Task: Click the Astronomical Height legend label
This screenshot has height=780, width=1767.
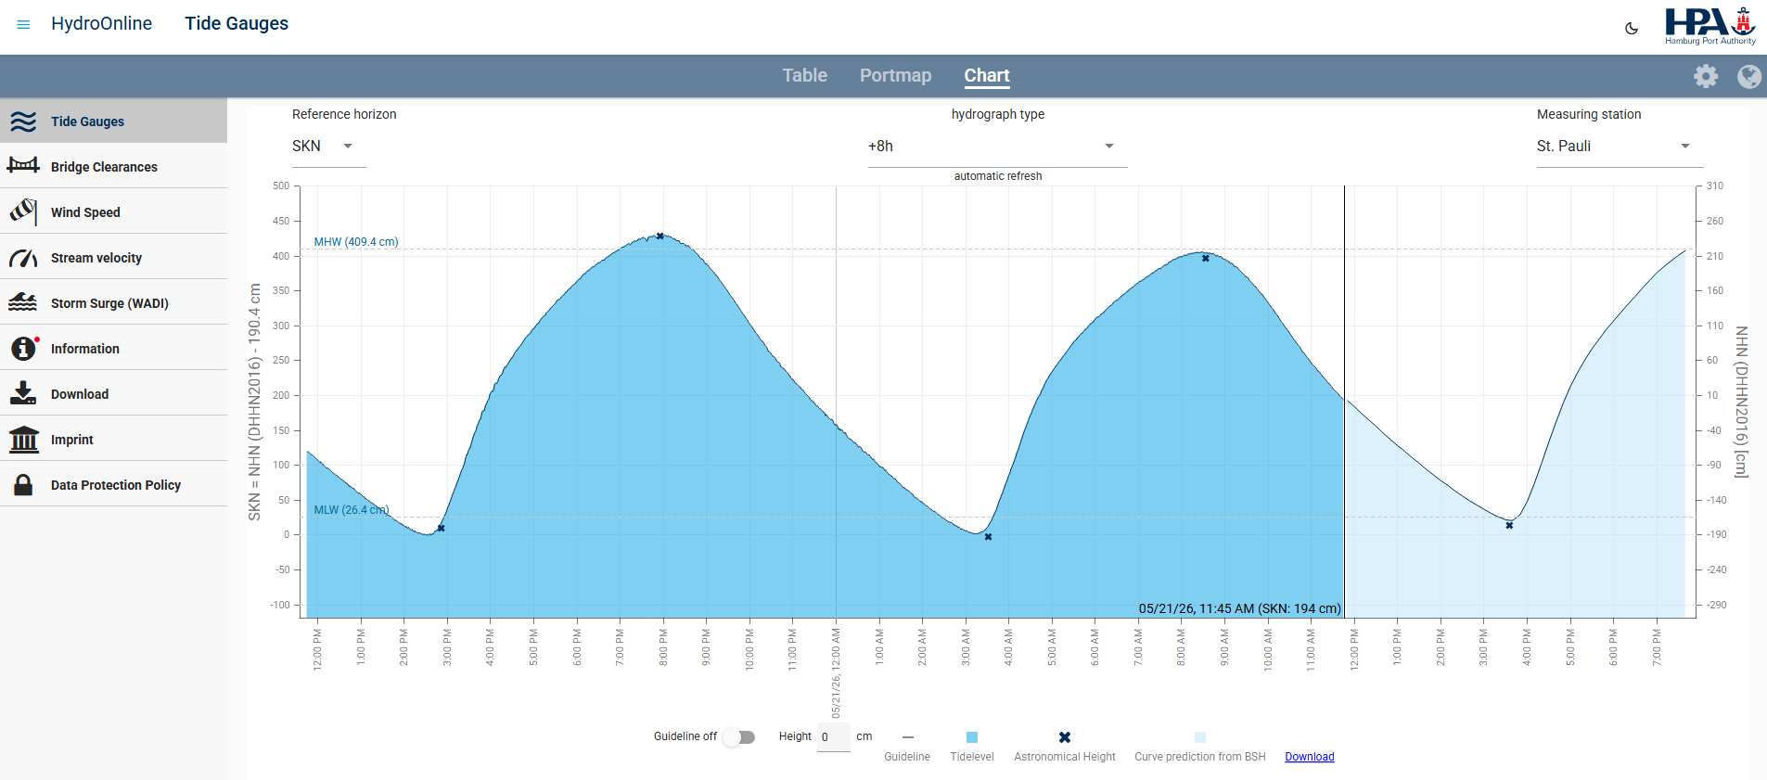Action: [x=1065, y=757]
